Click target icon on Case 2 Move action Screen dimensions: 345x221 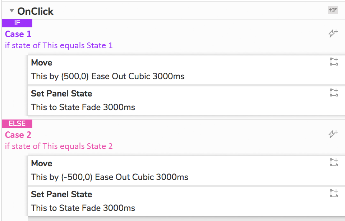click(x=334, y=162)
